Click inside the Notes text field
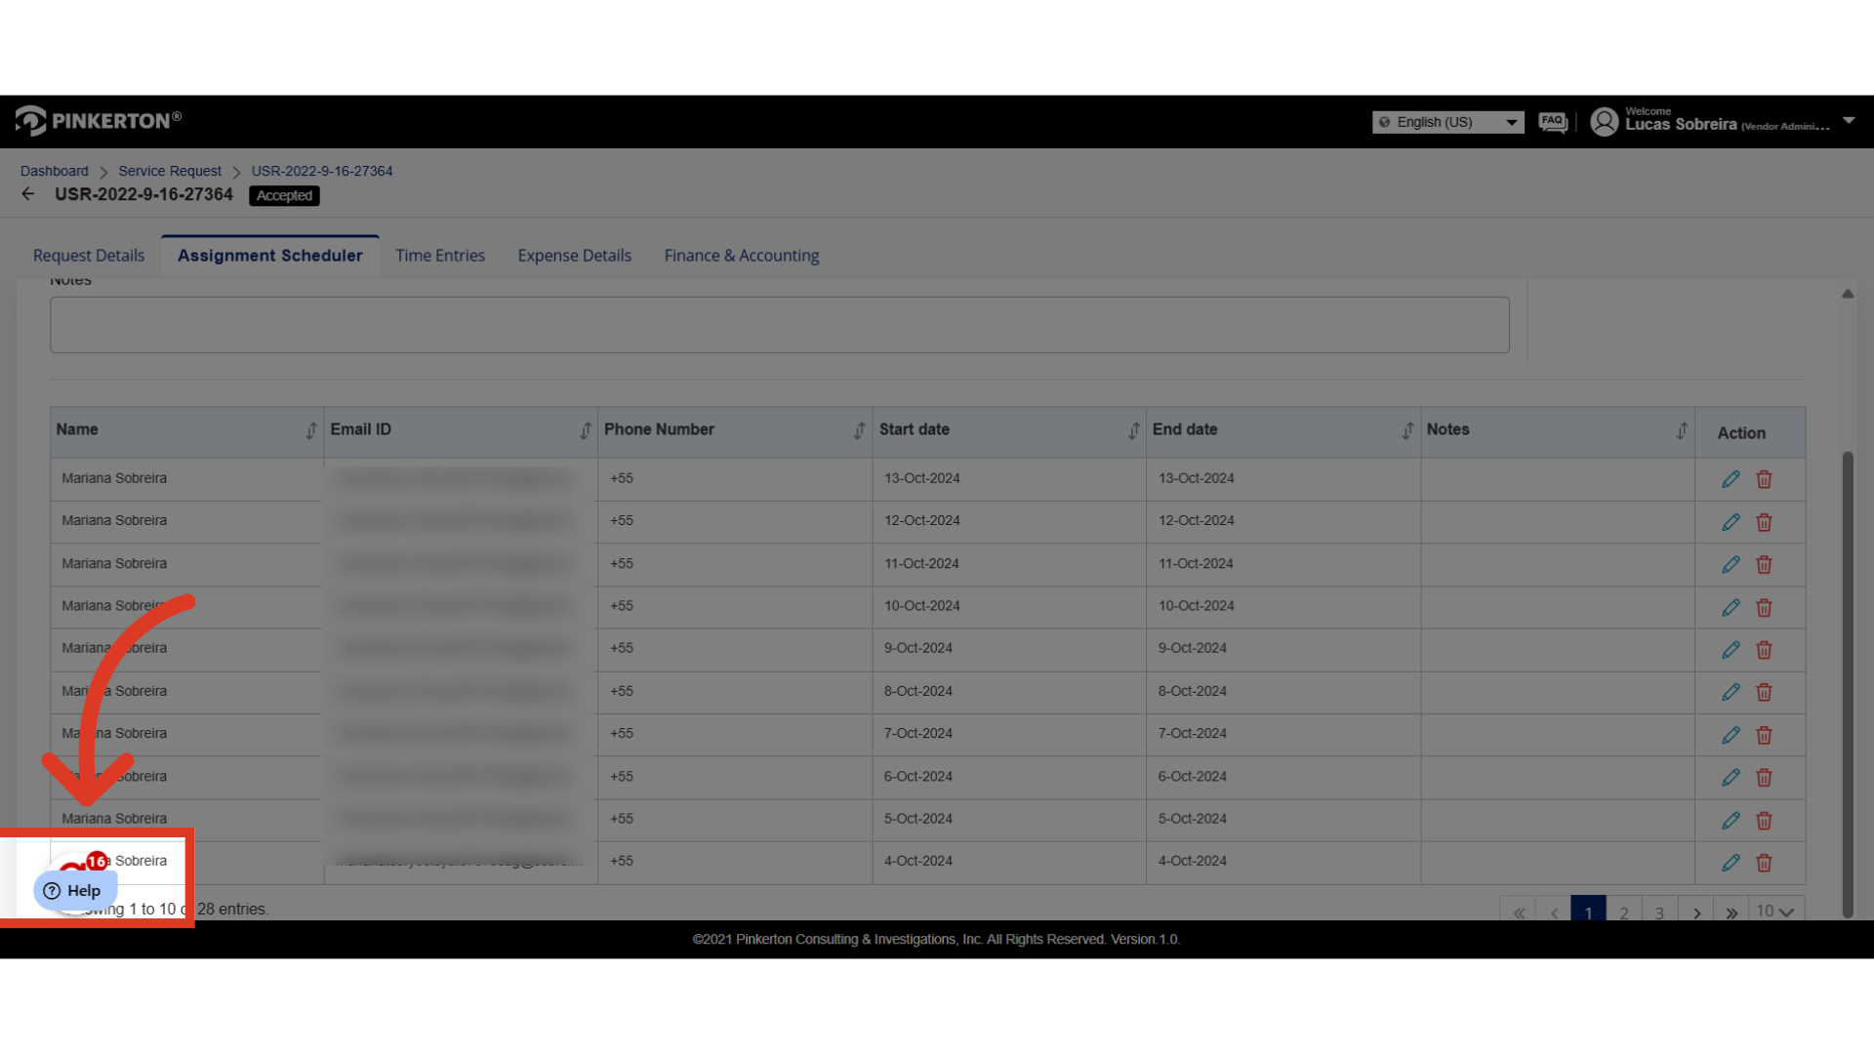Viewport: 1874px width, 1054px height. point(779,325)
